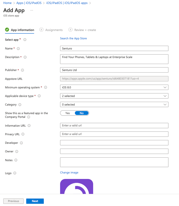Go to Home breadcrumb
The width and height of the screenshot is (179, 206).
point(7,3)
